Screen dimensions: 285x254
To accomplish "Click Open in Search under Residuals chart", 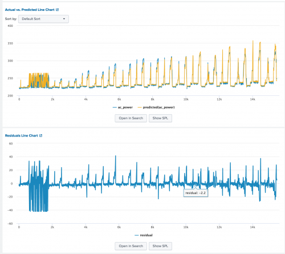I will 131,246.
